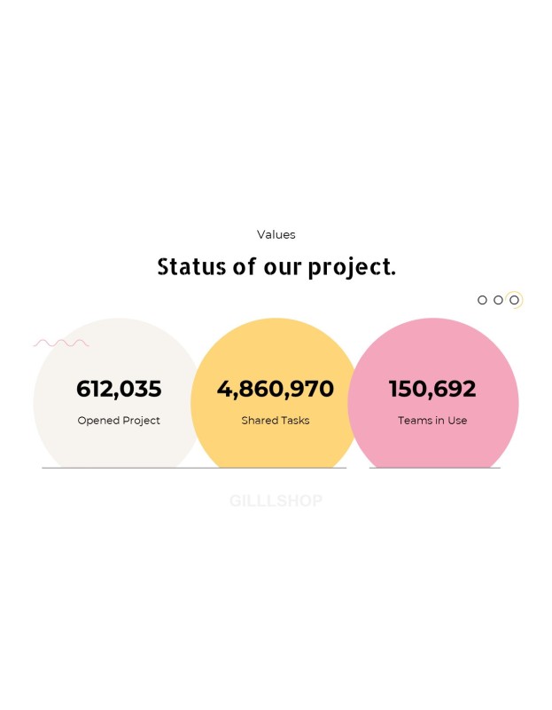Select the Status of our project heading
Image resolution: width=552 pixels, height=710 pixels.
(276, 267)
